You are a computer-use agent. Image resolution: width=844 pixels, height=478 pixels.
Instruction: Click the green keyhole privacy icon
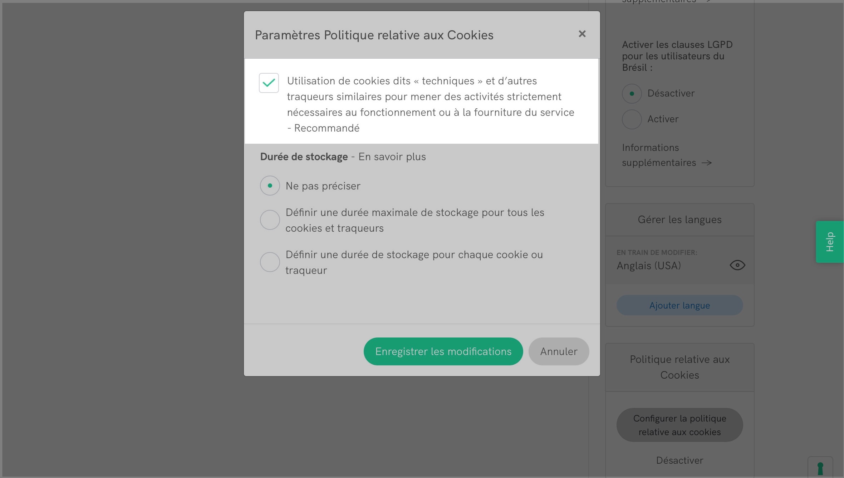[820, 468]
